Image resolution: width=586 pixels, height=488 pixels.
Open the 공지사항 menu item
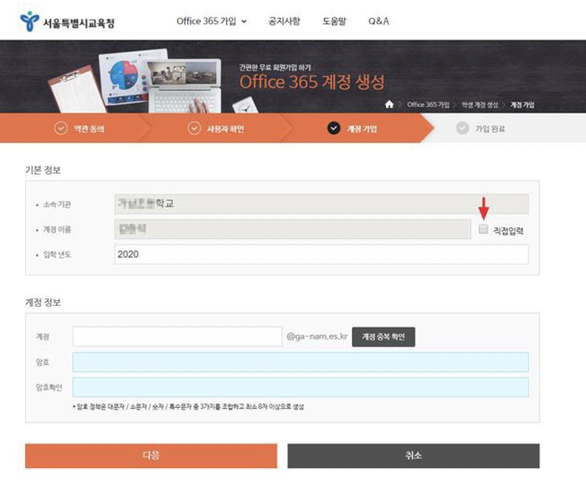click(x=284, y=21)
